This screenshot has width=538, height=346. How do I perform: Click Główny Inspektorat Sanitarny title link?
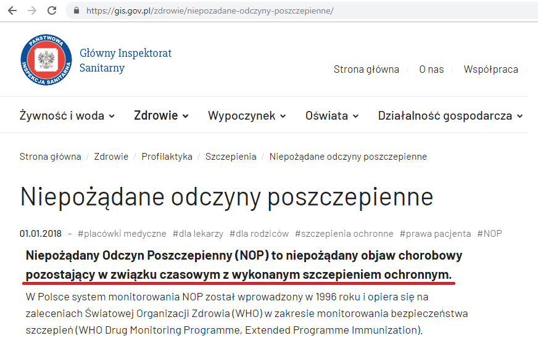125,60
